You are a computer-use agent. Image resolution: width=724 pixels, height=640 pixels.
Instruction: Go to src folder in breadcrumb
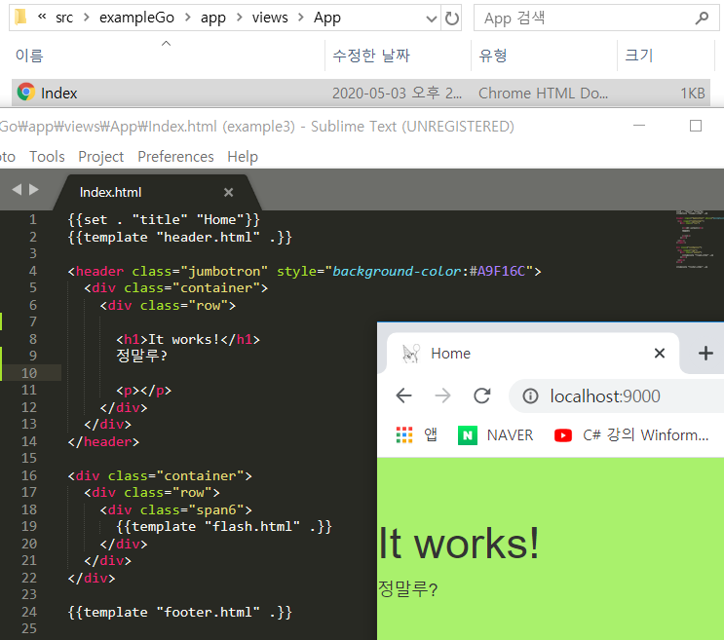64,18
